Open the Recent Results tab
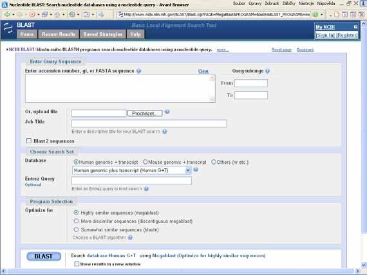This screenshot has height=275, width=367. point(59,34)
